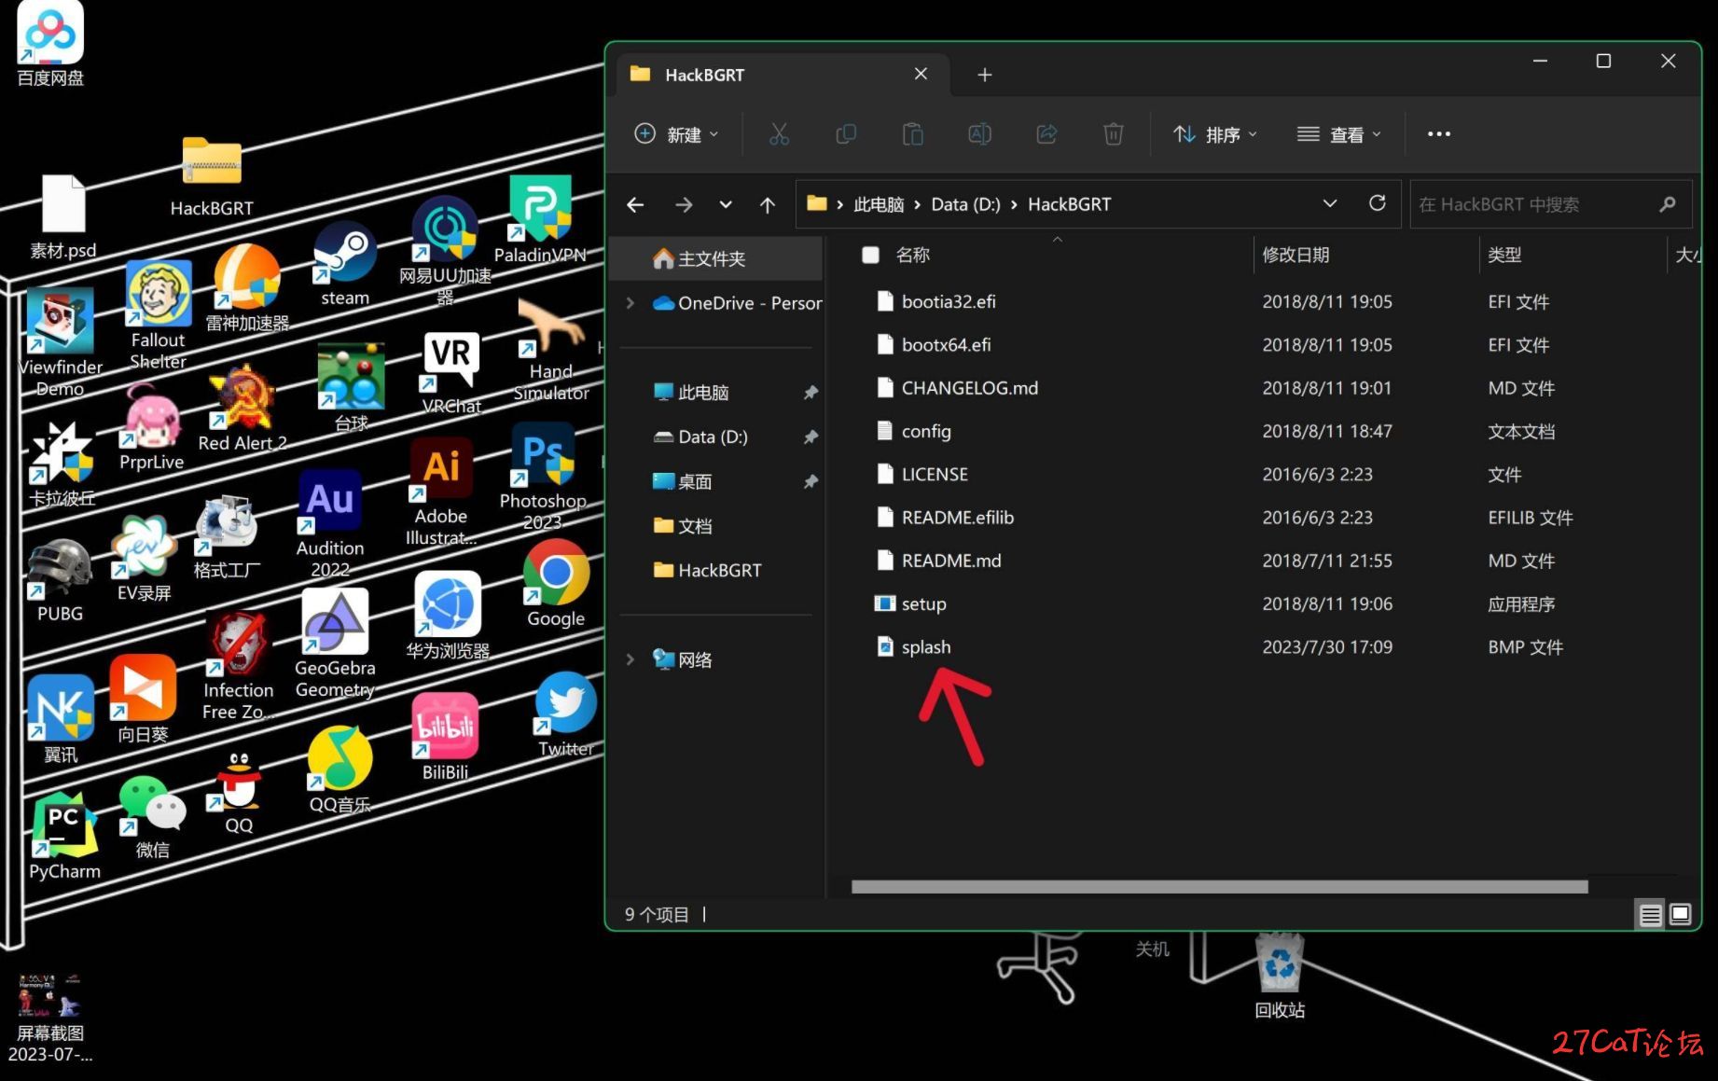Open the 百度网盘 desktop icon
This screenshot has width=1718, height=1081.
point(50,44)
